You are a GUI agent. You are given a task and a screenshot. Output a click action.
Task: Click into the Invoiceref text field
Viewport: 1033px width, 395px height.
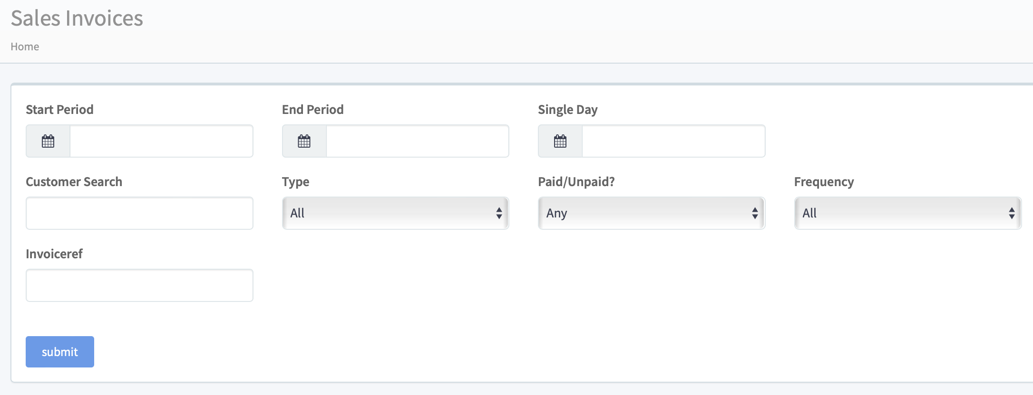pyautogui.click(x=139, y=285)
